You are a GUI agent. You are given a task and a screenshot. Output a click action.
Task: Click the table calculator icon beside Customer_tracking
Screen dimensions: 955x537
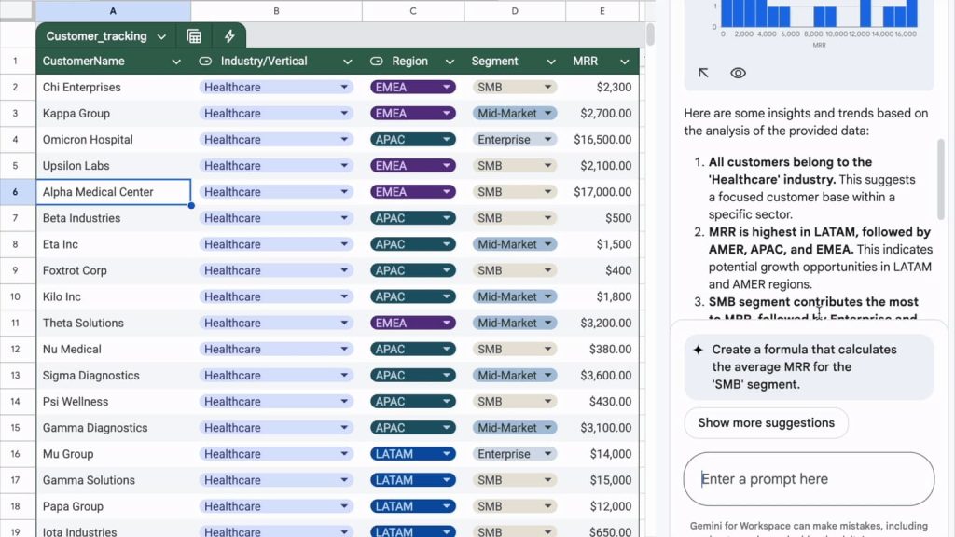point(194,36)
